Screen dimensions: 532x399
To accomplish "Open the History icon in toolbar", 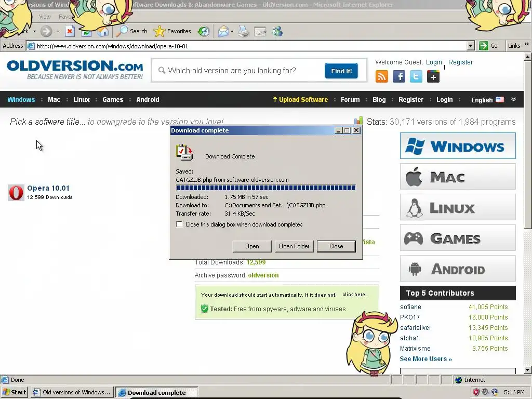I will [204, 32].
